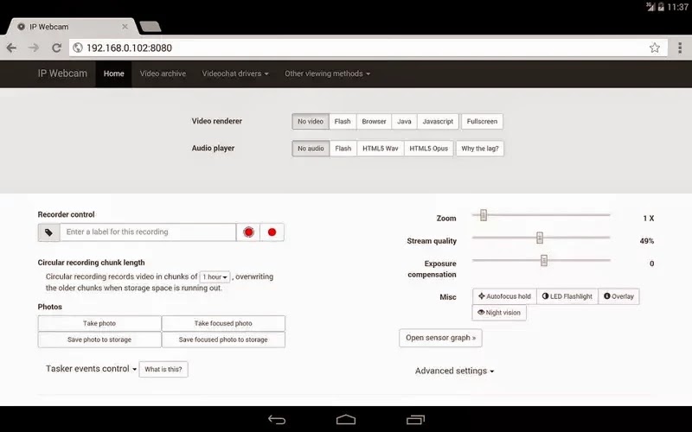This screenshot has width=692, height=432.
Task: Toggle Night vision mode
Action: pos(499,313)
